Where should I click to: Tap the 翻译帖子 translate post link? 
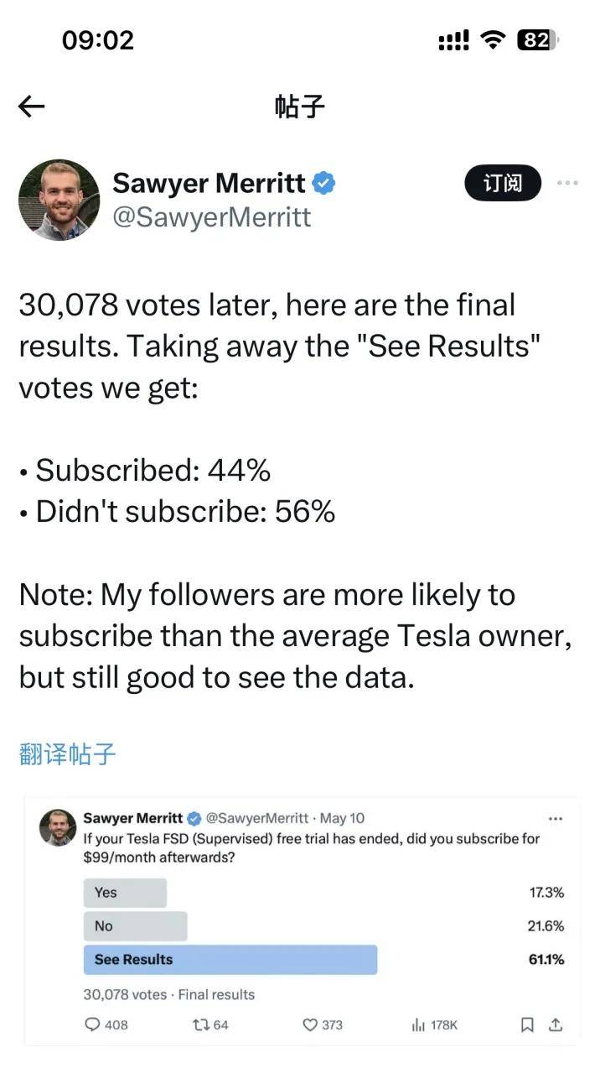click(x=67, y=753)
